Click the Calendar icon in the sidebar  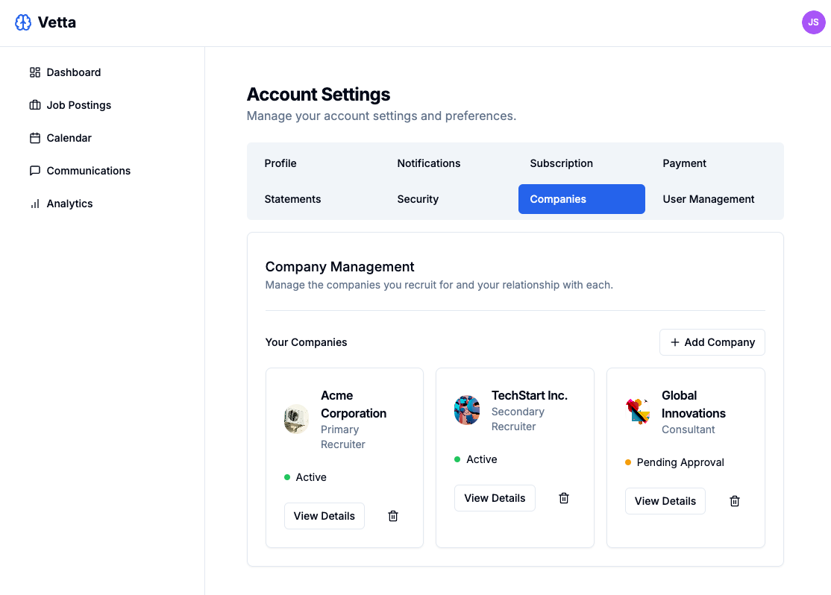(34, 137)
